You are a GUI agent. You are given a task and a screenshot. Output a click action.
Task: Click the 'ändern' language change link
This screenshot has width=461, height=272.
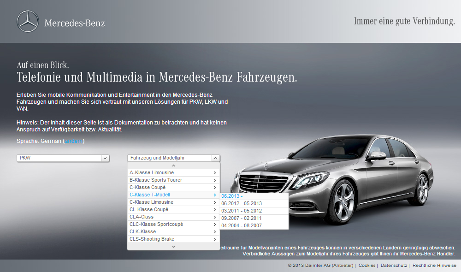73,141
